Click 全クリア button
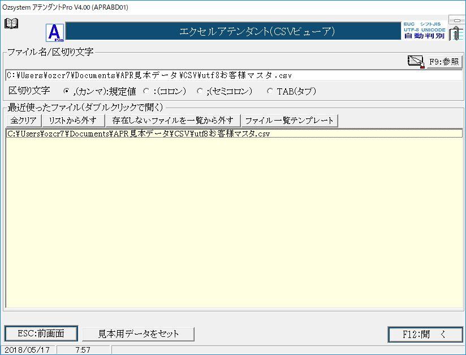The height and width of the screenshot is (355, 466). tap(24, 121)
